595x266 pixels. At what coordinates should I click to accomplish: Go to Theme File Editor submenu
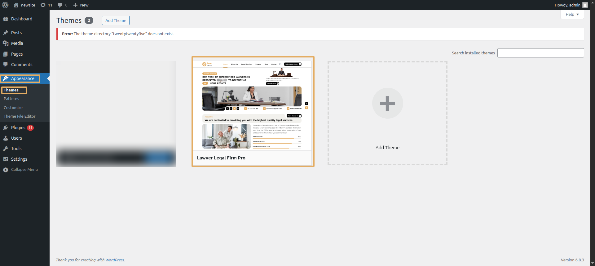pos(20,116)
